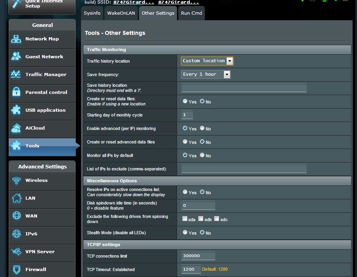Click the Tools puzzle piece icon

click(16, 146)
